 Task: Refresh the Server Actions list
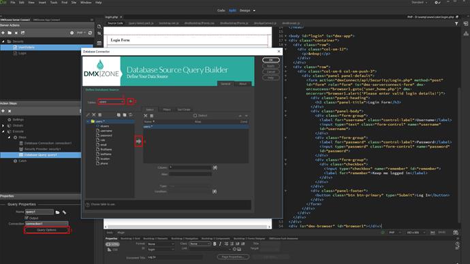click(x=90, y=33)
